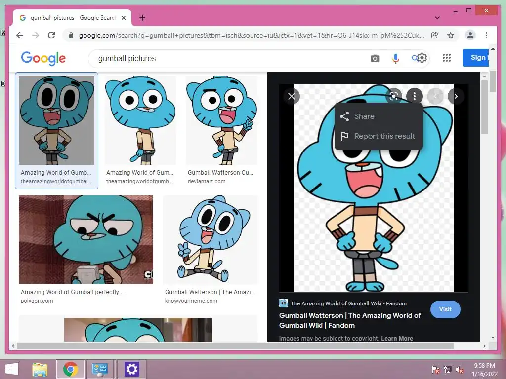506x379 pixels.
Task: Choose Share from the popup menu
Action: point(379,116)
